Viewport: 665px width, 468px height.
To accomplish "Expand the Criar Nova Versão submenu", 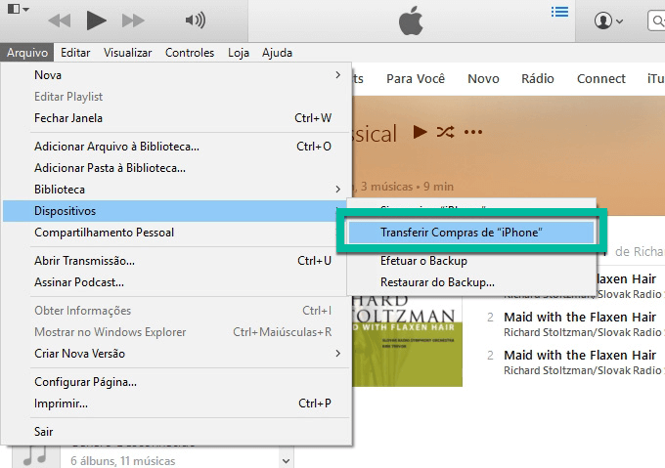I will pos(177,354).
